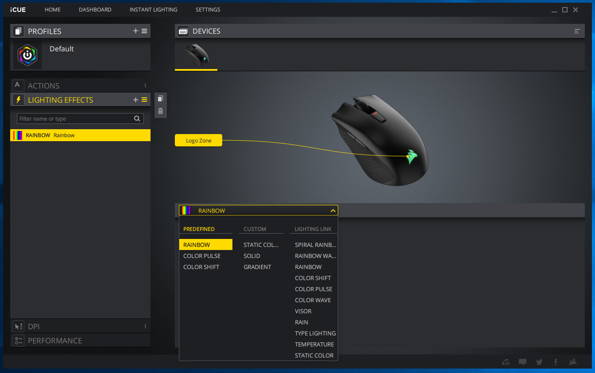Select the Default profile name

[62, 49]
